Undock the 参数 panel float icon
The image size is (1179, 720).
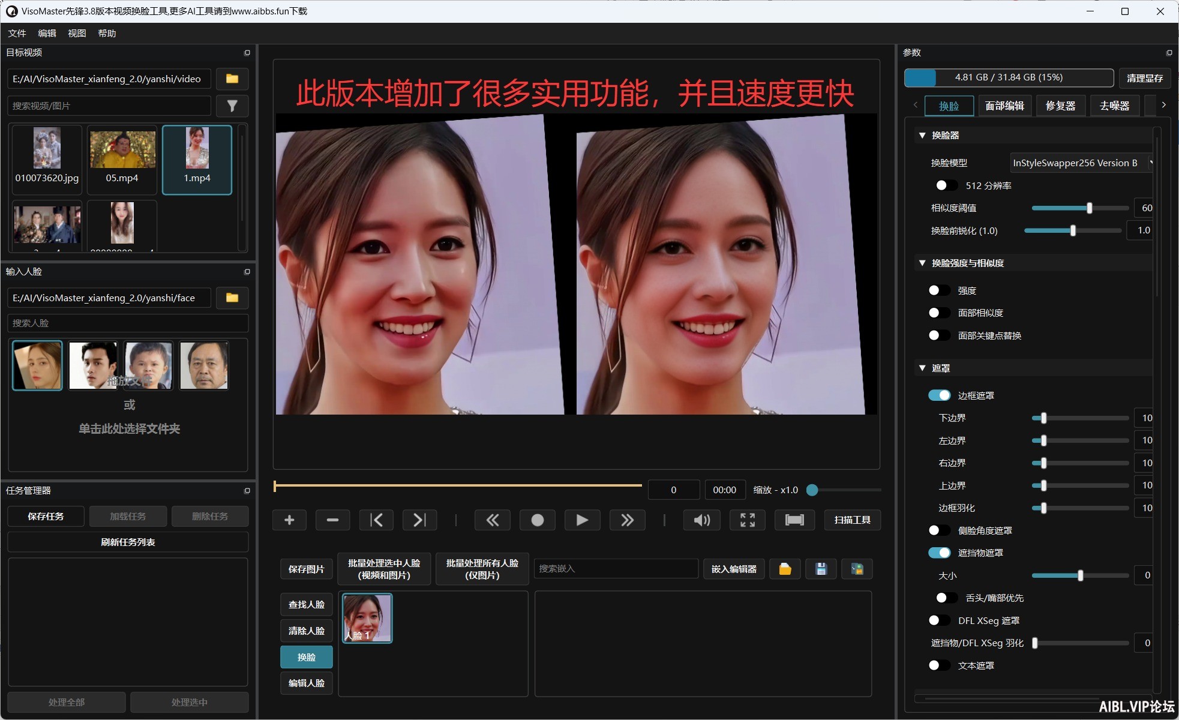point(1169,53)
